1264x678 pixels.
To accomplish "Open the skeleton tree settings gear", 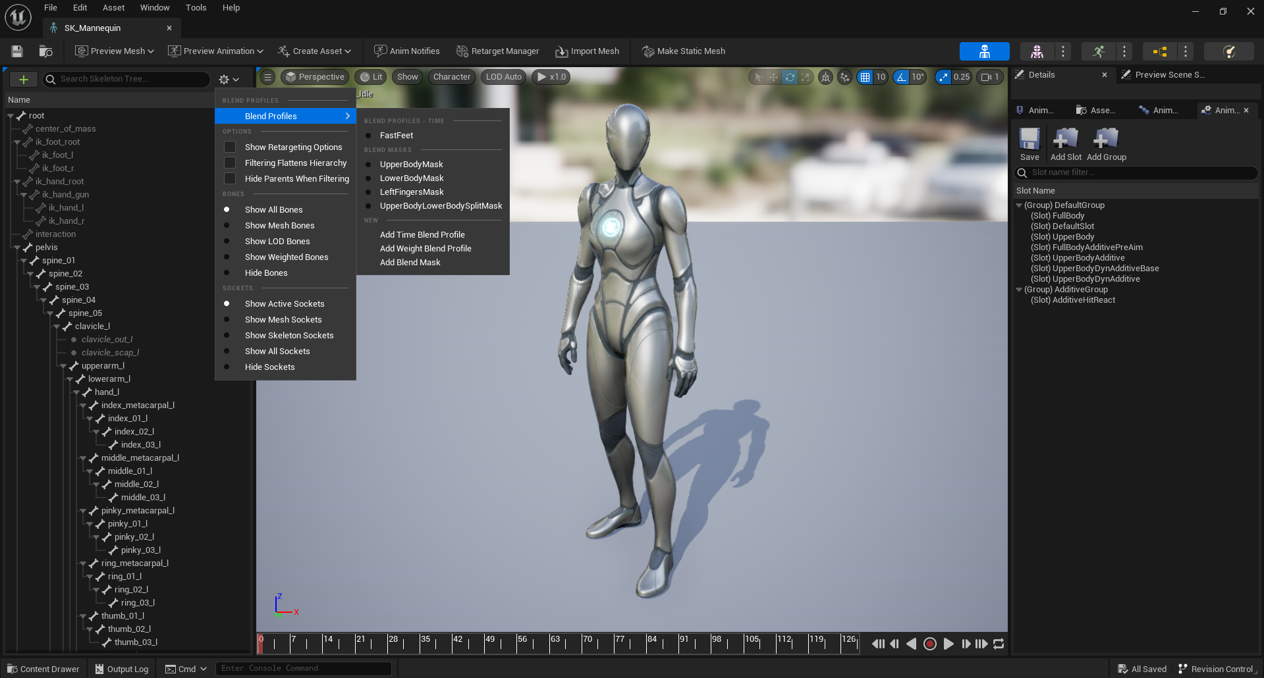I will (229, 79).
